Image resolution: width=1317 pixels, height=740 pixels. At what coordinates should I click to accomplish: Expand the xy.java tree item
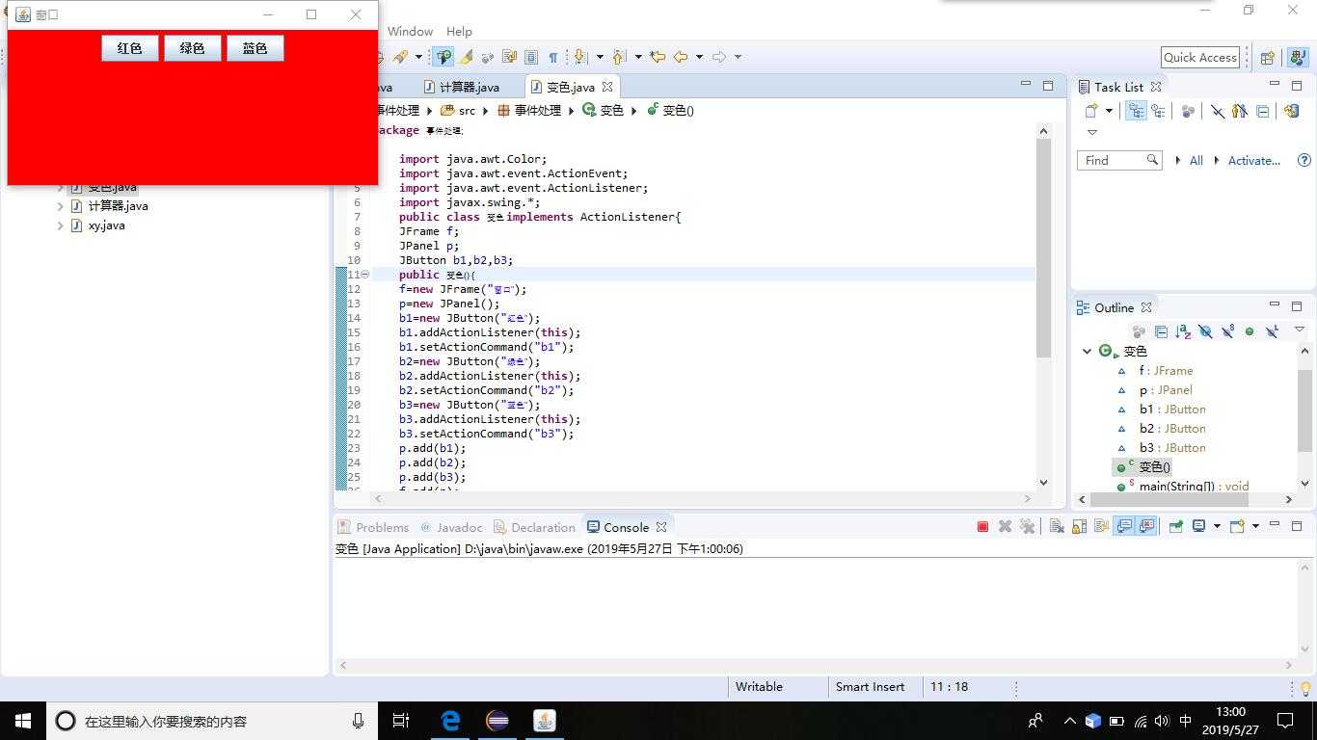[61, 225]
